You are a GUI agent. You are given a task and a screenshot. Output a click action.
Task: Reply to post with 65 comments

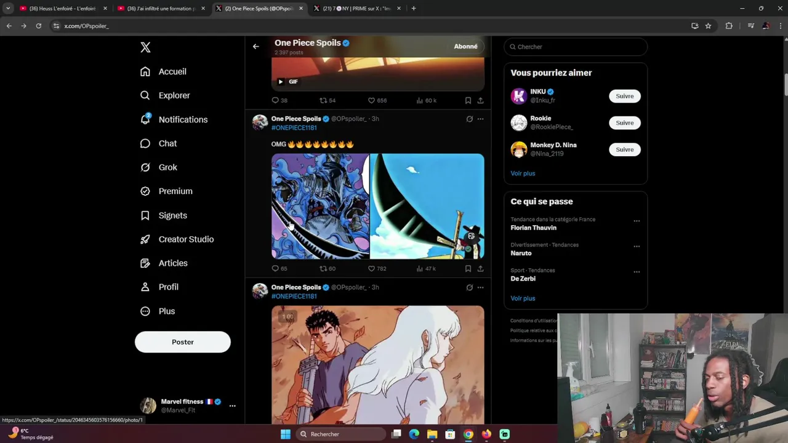(279, 268)
